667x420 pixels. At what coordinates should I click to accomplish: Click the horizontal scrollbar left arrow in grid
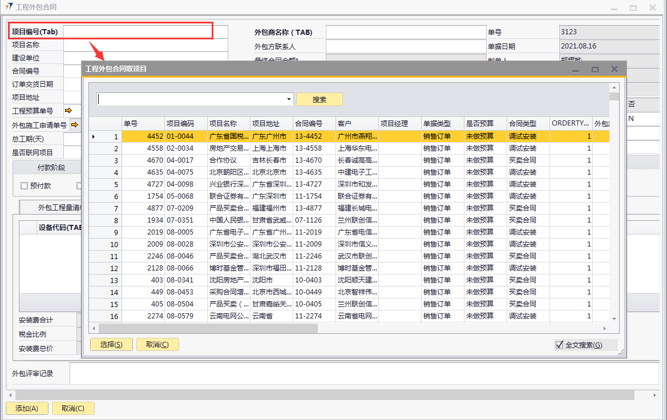[x=94, y=328]
